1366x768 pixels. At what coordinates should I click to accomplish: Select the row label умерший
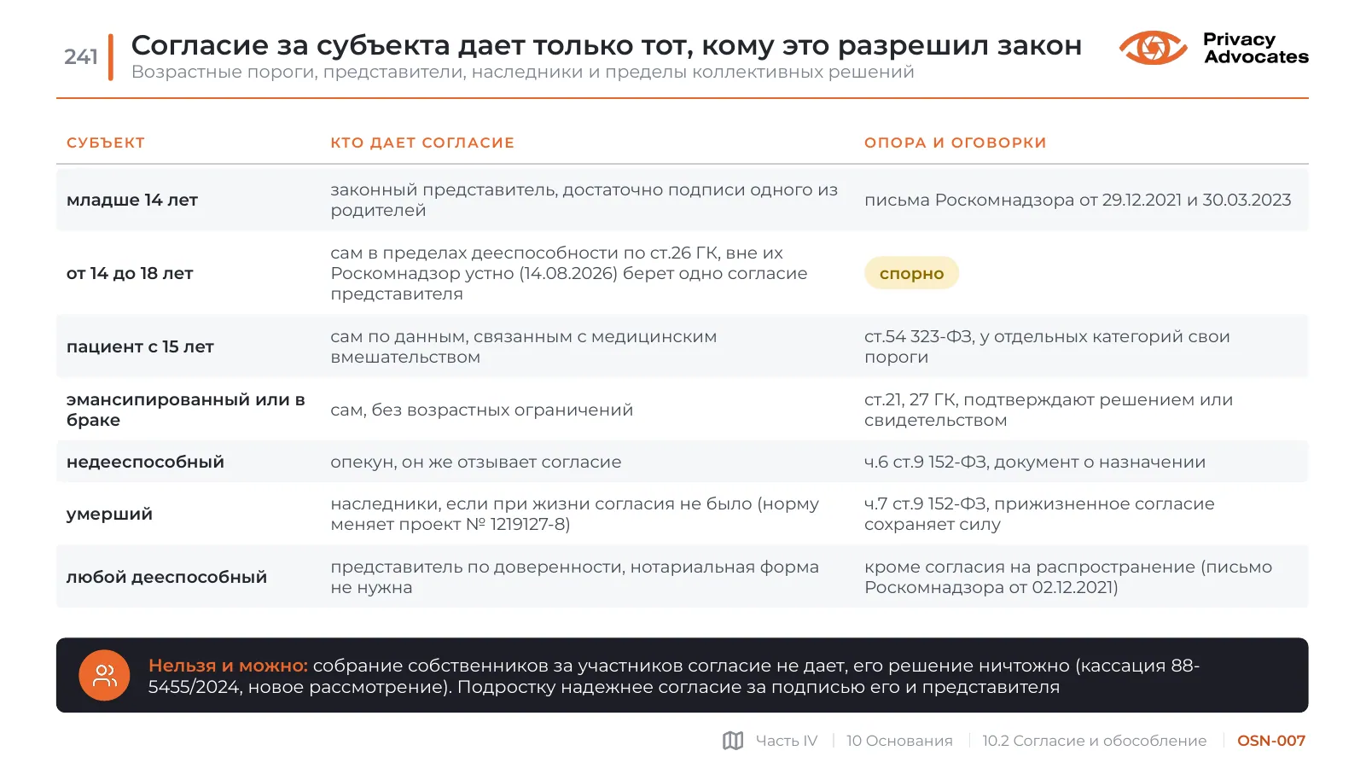click(109, 514)
